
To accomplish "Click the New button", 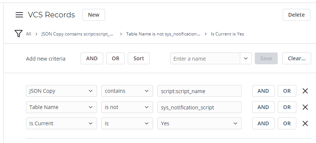I will (94, 15).
